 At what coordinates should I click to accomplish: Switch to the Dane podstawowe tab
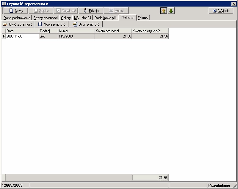17,18
